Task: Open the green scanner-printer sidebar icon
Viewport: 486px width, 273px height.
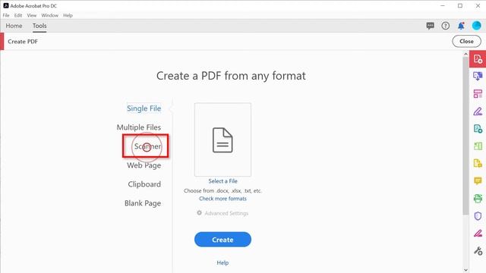Action: click(478, 199)
